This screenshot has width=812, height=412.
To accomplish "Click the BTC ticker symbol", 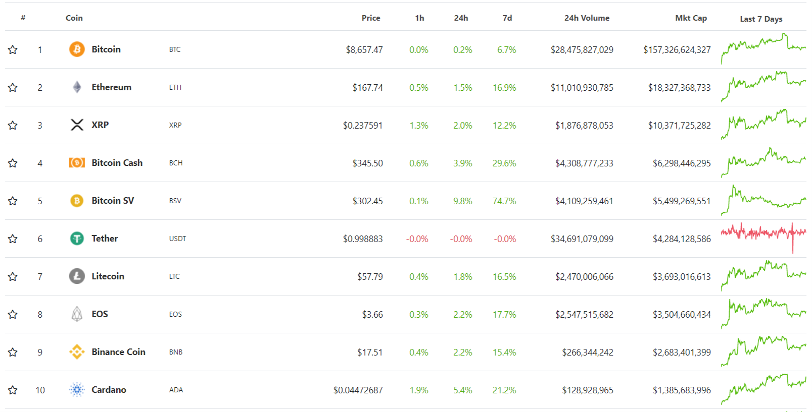I will coord(175,49).
